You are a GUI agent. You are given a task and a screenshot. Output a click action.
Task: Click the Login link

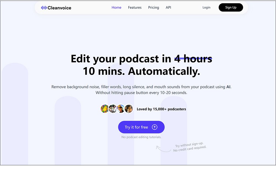pos(206,7)
